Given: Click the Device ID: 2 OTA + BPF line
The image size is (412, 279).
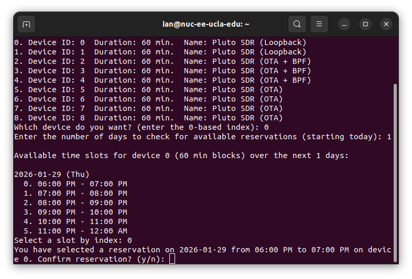Looking at the screenshot, I should (x=162, y=61).
